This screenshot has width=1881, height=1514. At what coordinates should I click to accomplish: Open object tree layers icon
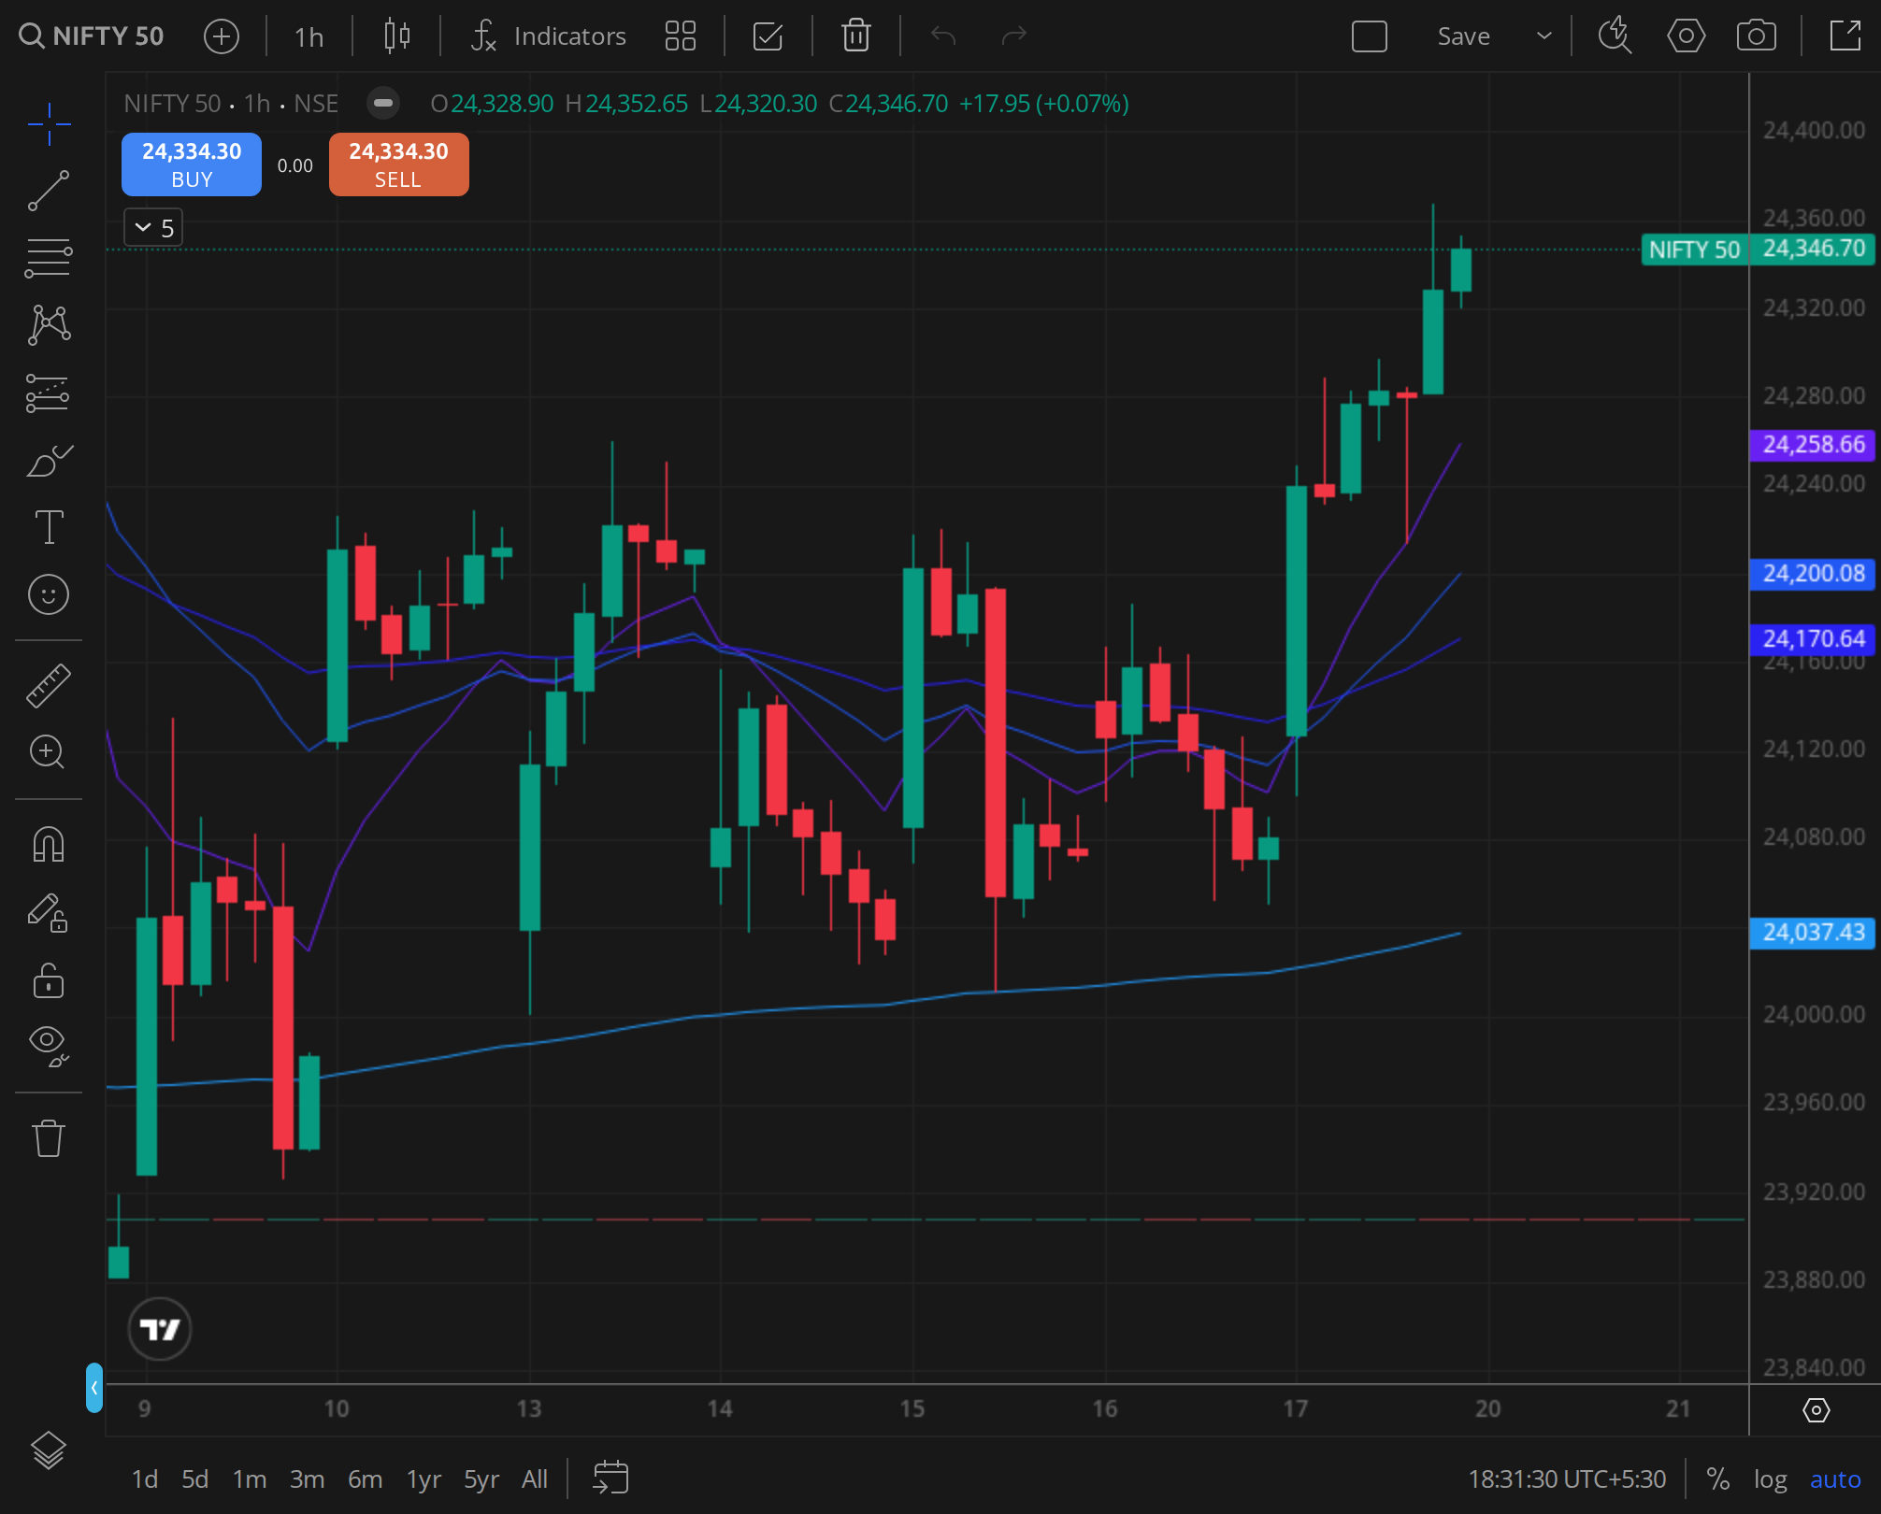[49, 1450]
